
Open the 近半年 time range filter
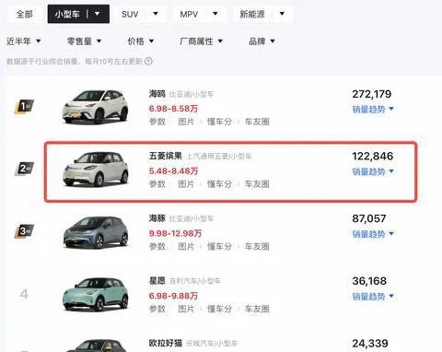(x=24, y=41)
